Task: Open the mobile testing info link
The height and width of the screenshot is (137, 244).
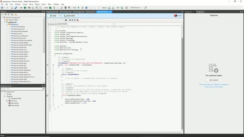Action: click(x=213, y=87)
